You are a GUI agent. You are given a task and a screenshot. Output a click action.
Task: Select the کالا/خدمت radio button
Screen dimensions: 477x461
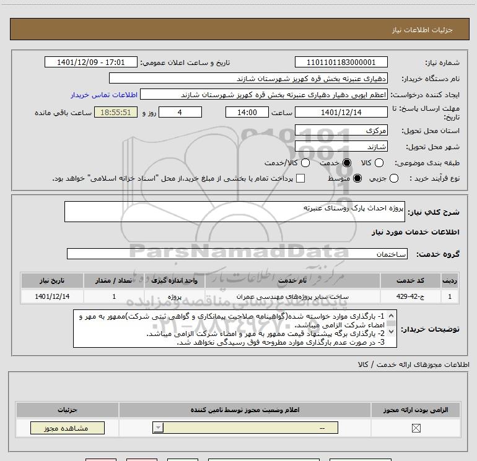305,163
